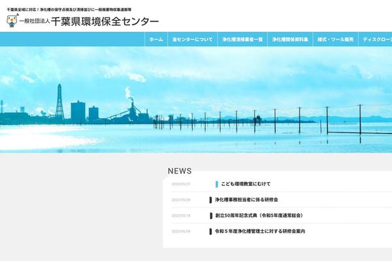
Task: Click the date beside こども環境教室にむけて
Action: 181,184
